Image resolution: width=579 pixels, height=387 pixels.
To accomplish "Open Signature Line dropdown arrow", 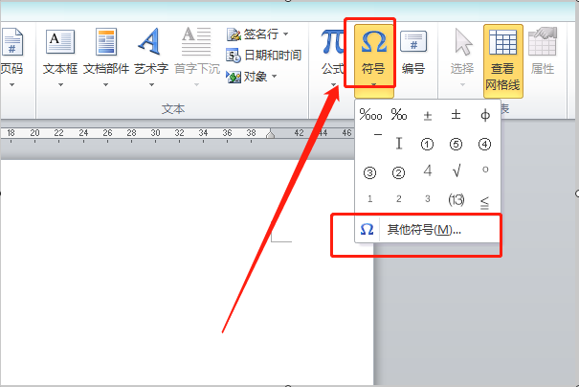I will (286, 34).
